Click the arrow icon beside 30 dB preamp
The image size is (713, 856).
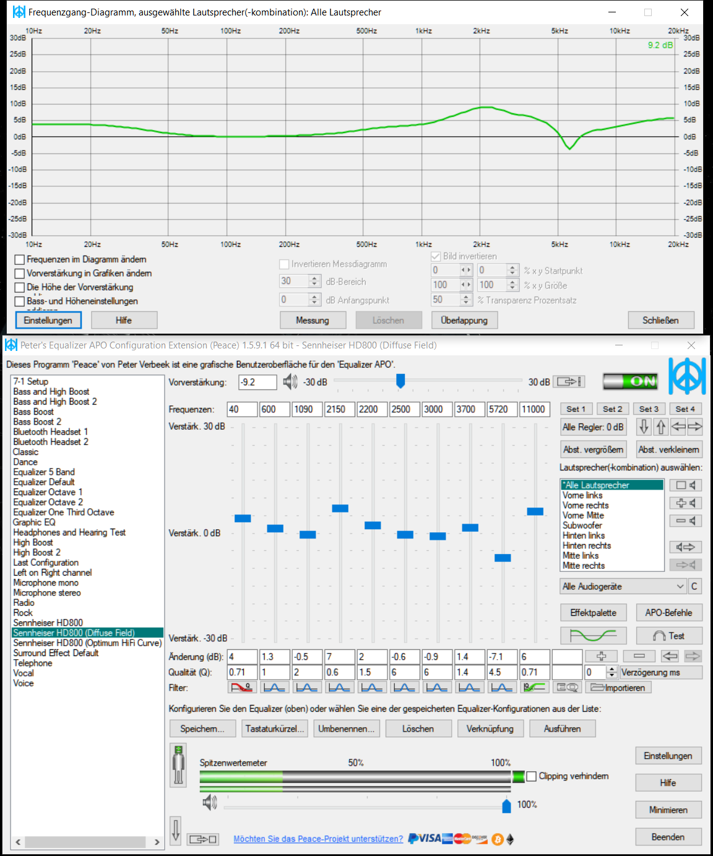[569, 382]
